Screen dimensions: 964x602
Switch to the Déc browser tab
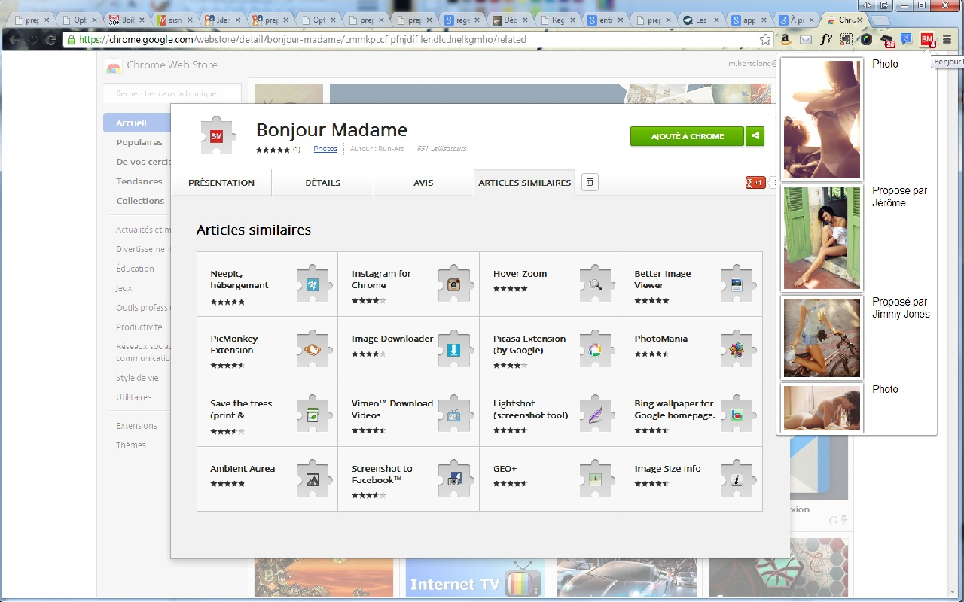tap(510, 20)
